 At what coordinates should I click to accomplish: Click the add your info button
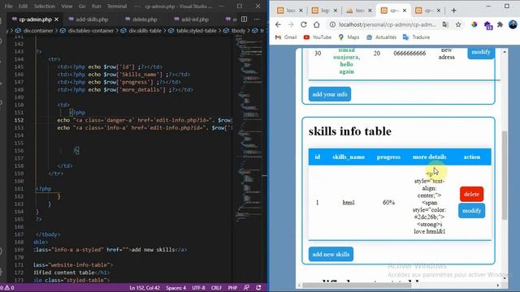pos(330,94)
